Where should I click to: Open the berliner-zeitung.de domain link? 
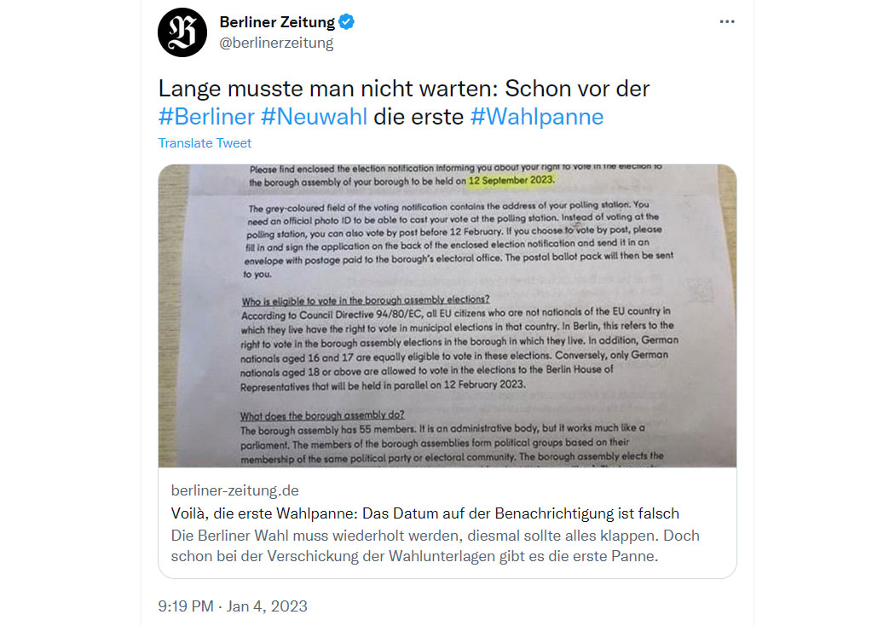[235, 490]
